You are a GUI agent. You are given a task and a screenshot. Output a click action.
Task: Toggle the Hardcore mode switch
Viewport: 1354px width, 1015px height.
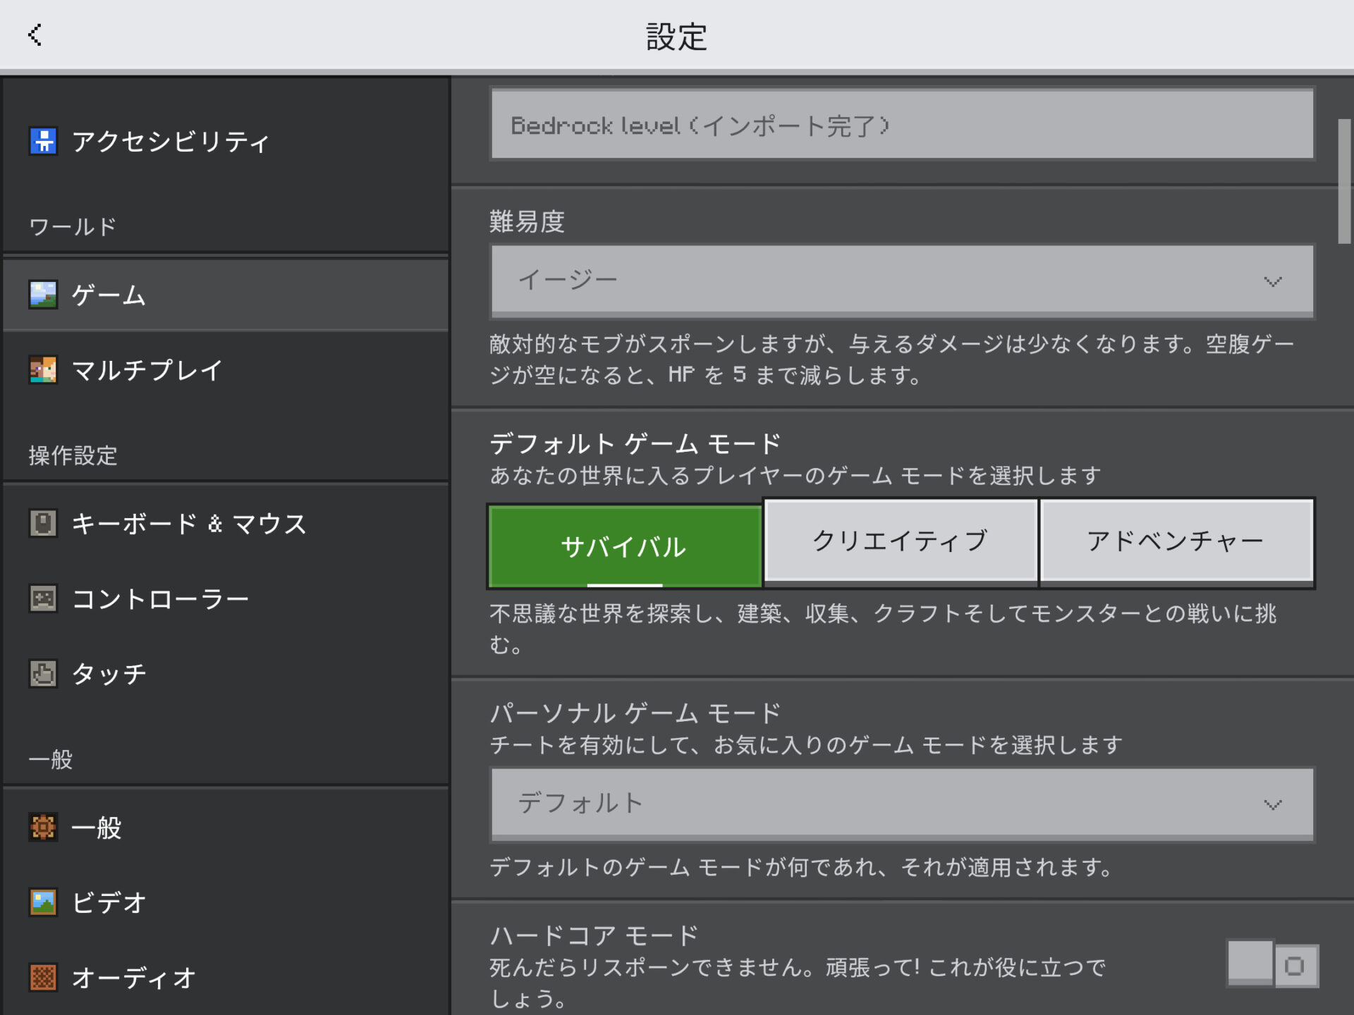pyautogui.click(x=1272, y=964)
